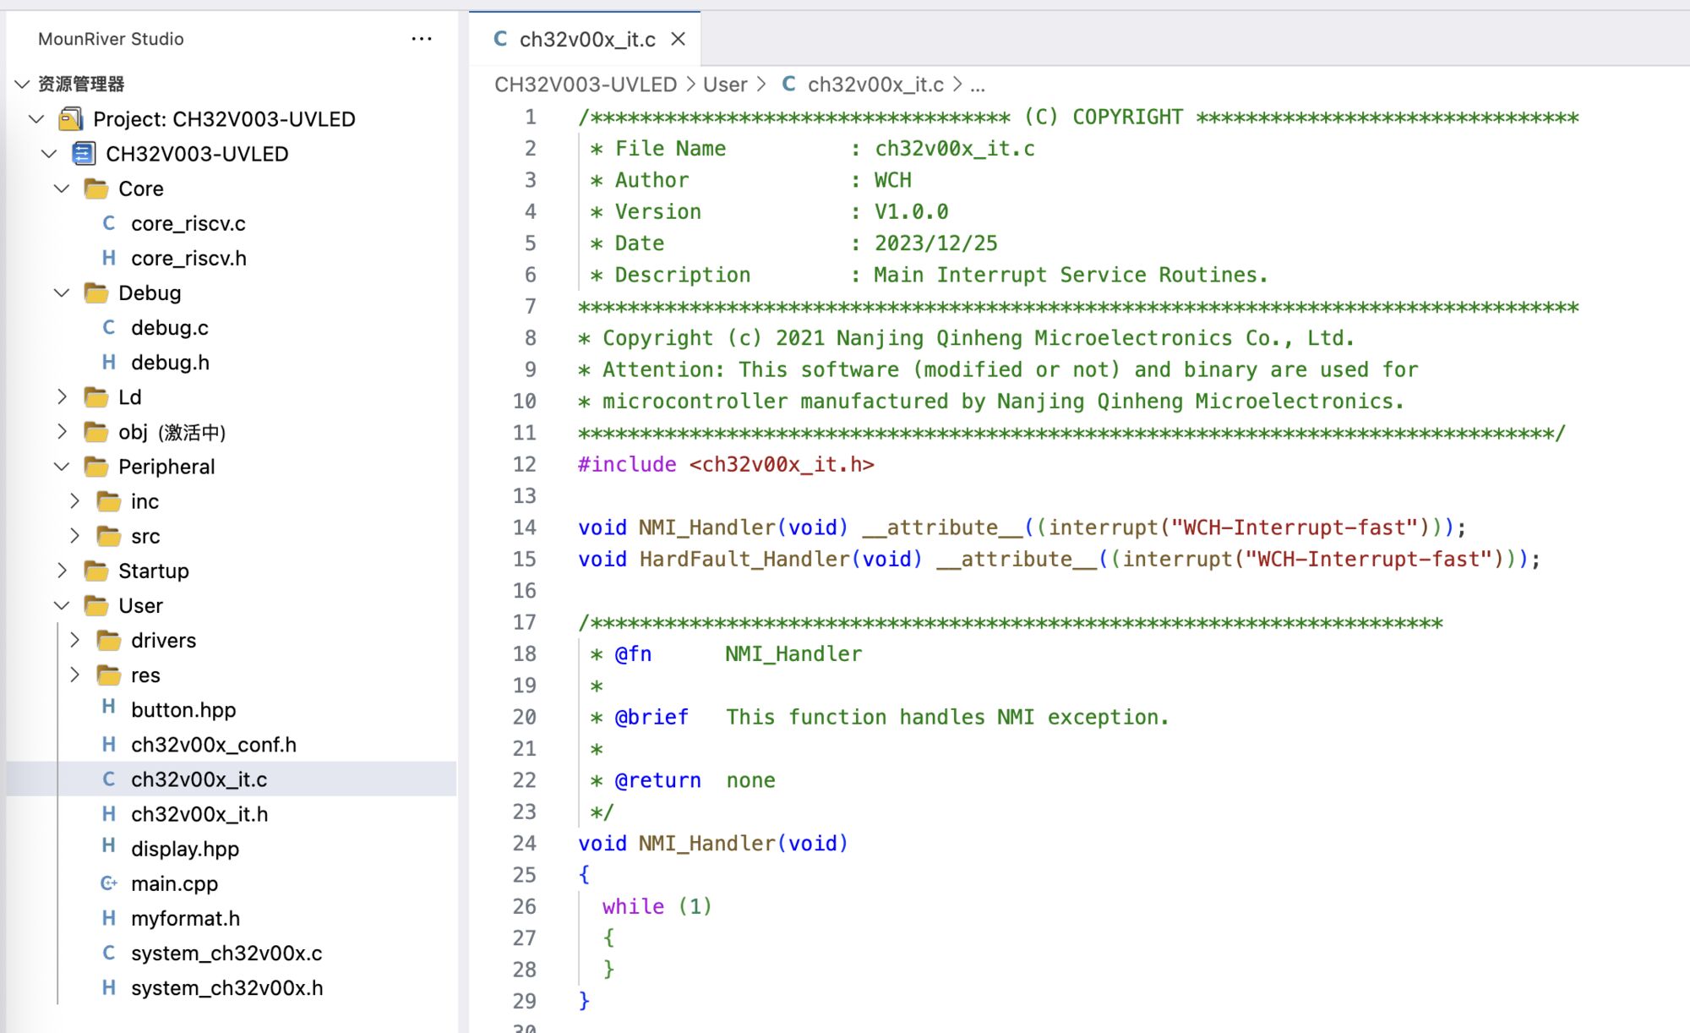1690x1033 pixels.
Task: Click the C file icon of core_riscv.c
Action: [x=109, y=223]
